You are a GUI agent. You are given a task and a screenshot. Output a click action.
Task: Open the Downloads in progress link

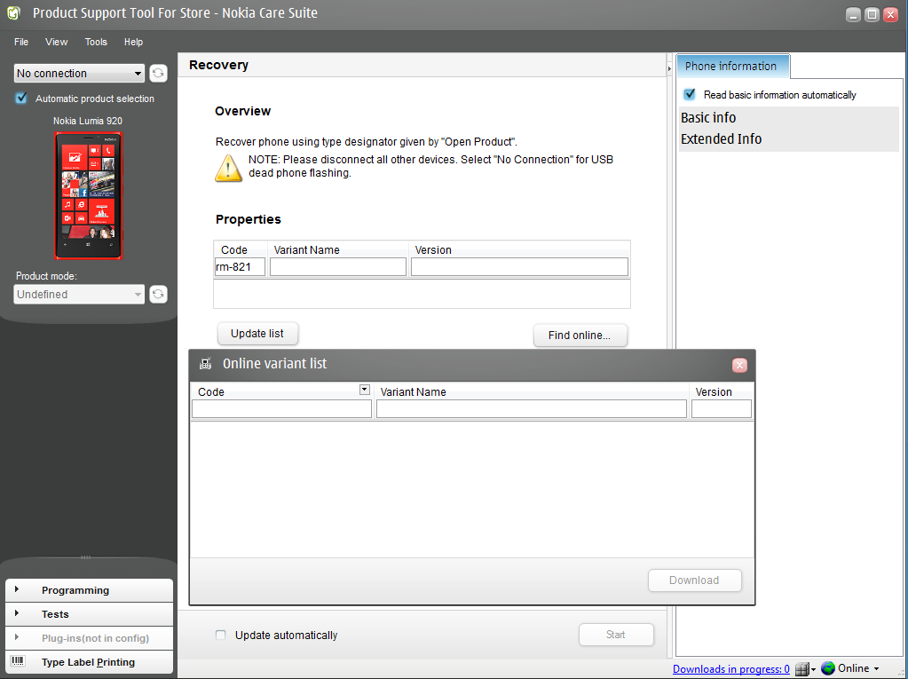[730, 669]
